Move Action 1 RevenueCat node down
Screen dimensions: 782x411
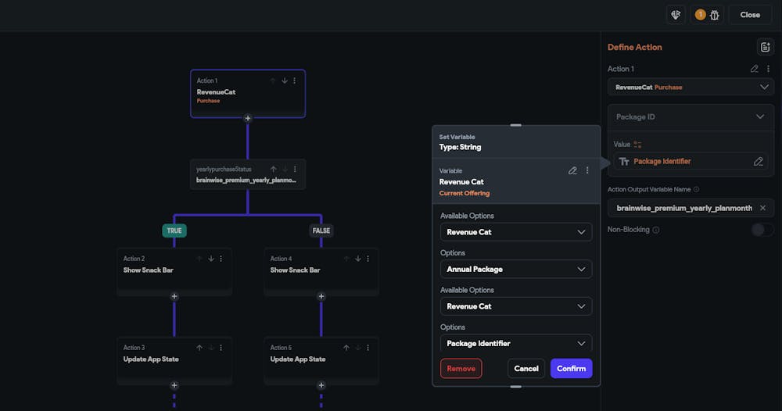pos(285,80)
